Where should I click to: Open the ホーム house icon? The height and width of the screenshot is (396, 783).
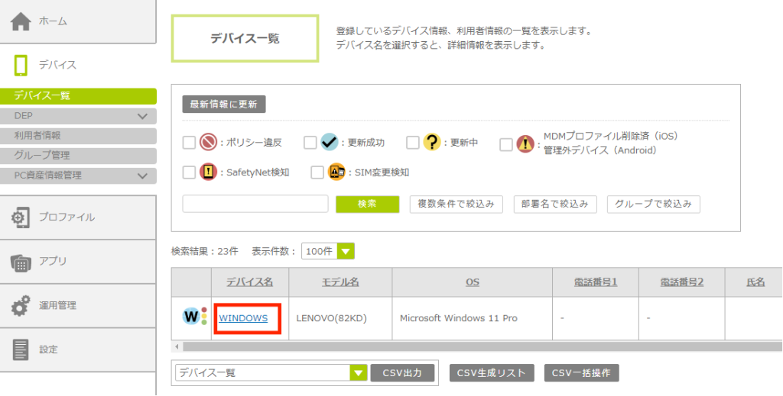[21, 21]
